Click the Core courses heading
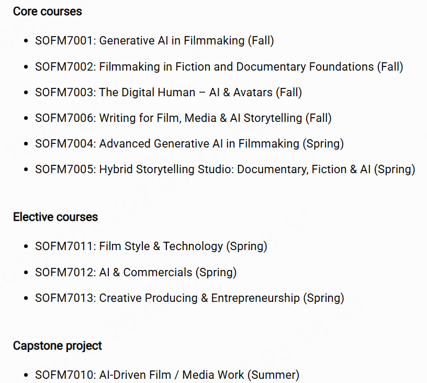Screen dimensions: 427x383 pyautogui.click(x=48, y=12)
